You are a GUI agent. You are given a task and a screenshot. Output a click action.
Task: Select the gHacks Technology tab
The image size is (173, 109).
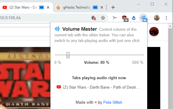(x=77, y=7)
